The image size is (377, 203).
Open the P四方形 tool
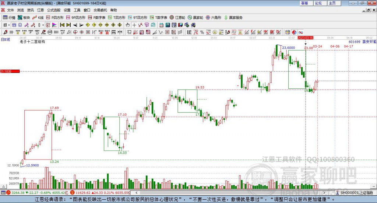click(x=55, y=18)
